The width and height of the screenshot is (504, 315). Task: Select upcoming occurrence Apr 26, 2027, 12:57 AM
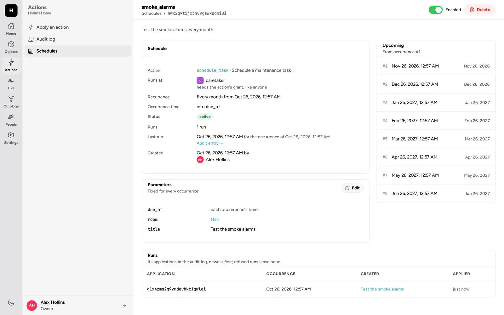click(x=436, y=157)
